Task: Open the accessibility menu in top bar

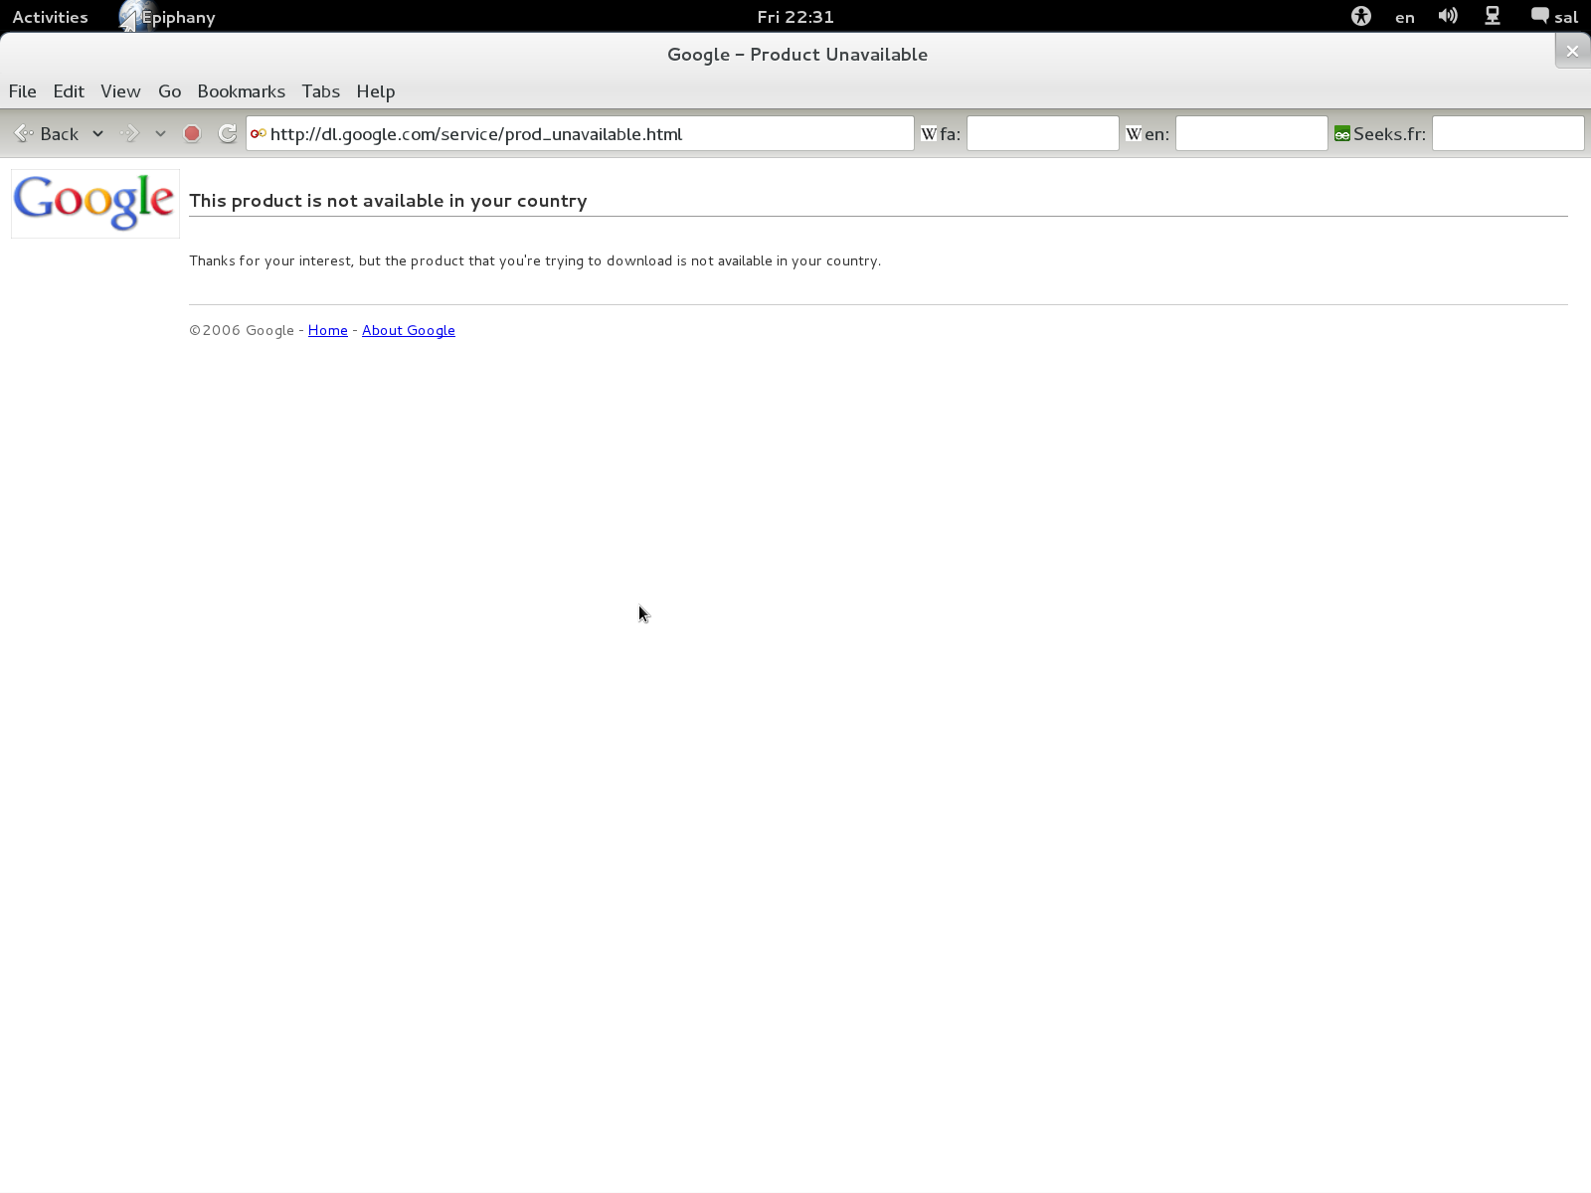Action: pos(1360,17)
